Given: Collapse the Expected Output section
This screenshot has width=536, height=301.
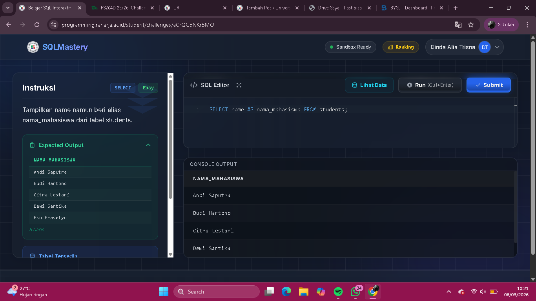Looking at the screenshot, I should (148, 145).
